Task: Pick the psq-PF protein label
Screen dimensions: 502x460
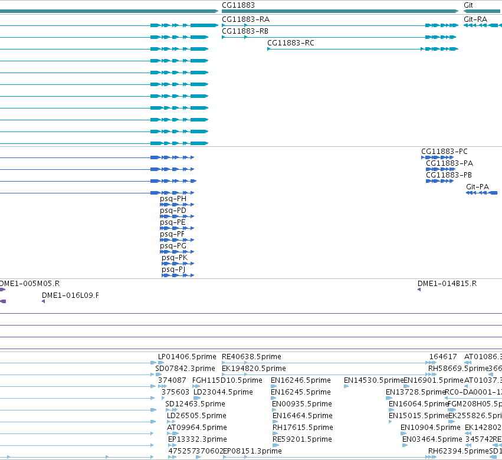Action: [x=172, y=234]
